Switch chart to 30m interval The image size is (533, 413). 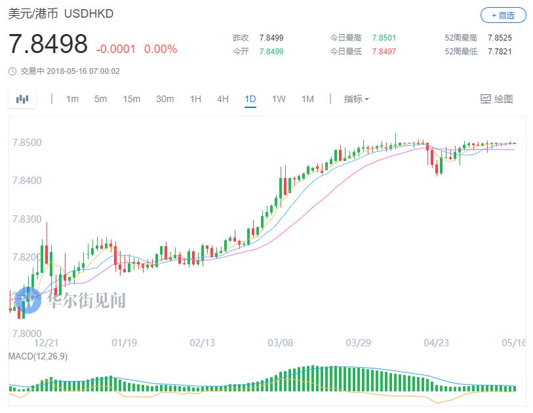(165, 99)
